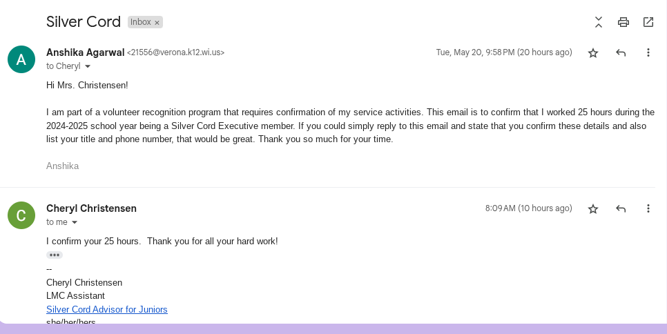The width and height of the screenshot is (667, 334).
Task: Star Cheryl Christensen's reply
Action: coord(593,208)
